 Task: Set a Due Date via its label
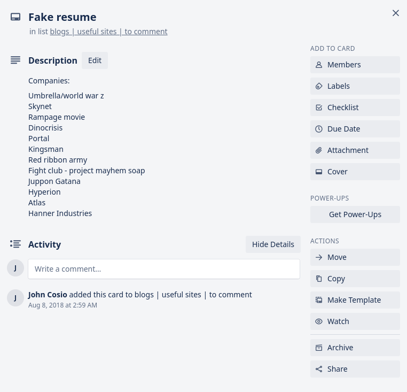(343, 129)
